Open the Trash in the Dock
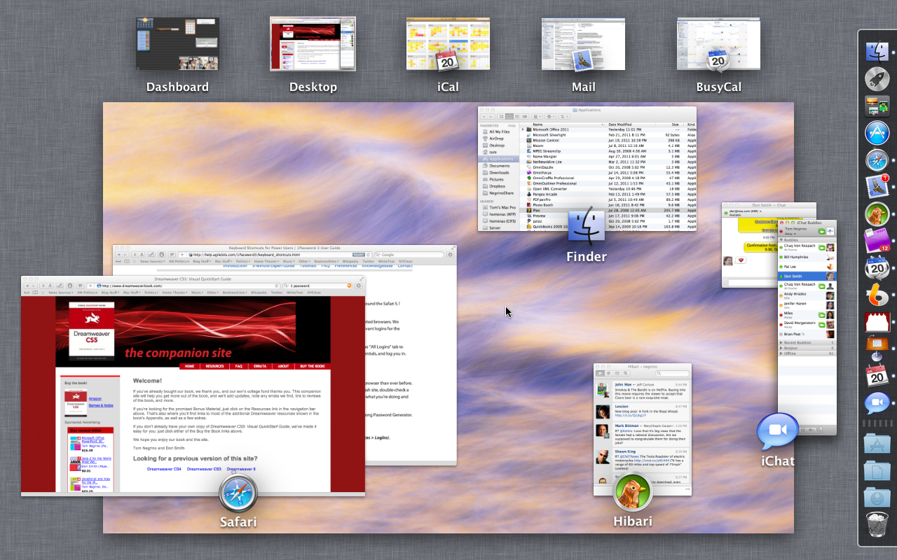Screen dimensions: 897x560 (877, 525)
